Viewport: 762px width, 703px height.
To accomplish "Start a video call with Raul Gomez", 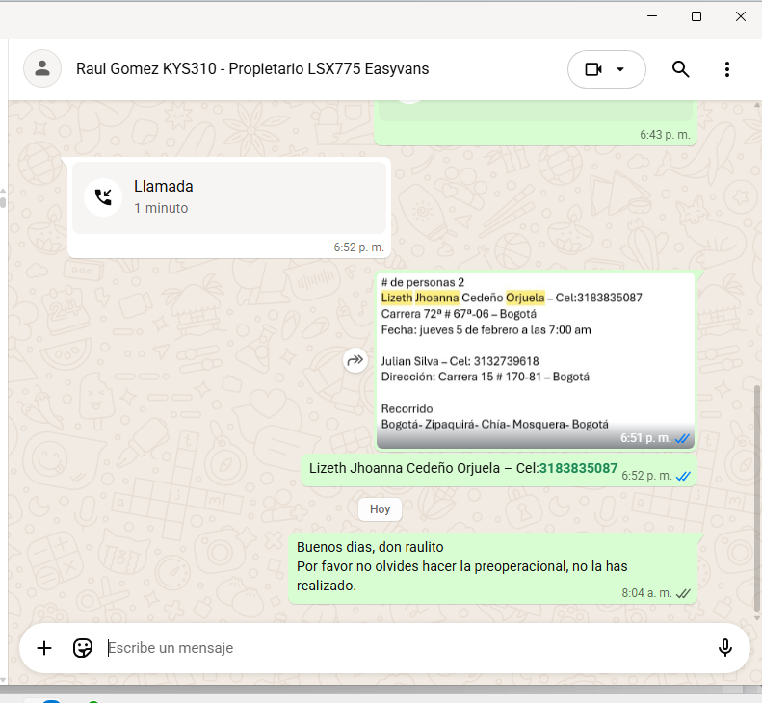I will [592, 69].
